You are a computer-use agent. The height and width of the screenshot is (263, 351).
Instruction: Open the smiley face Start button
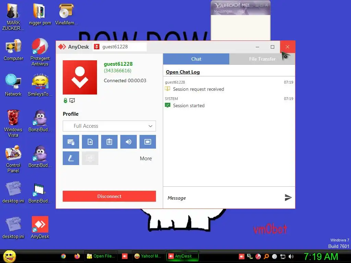[x=9, y=256]
